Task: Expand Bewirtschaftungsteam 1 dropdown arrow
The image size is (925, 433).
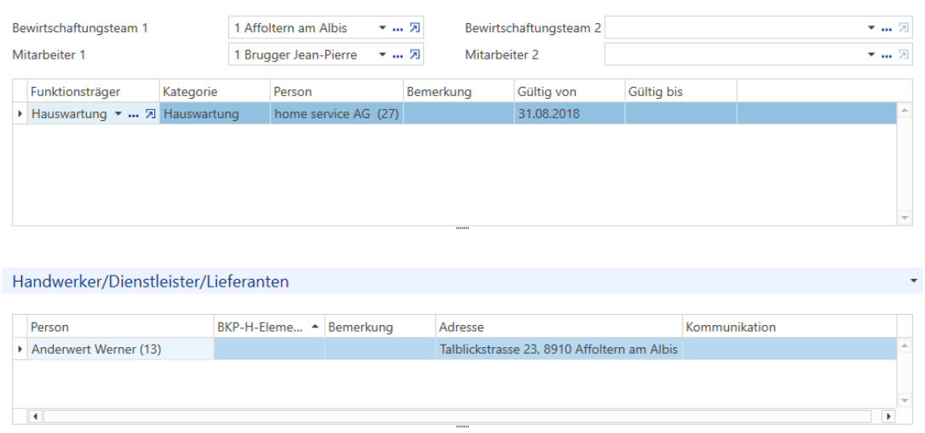Action: pos(382,28)
